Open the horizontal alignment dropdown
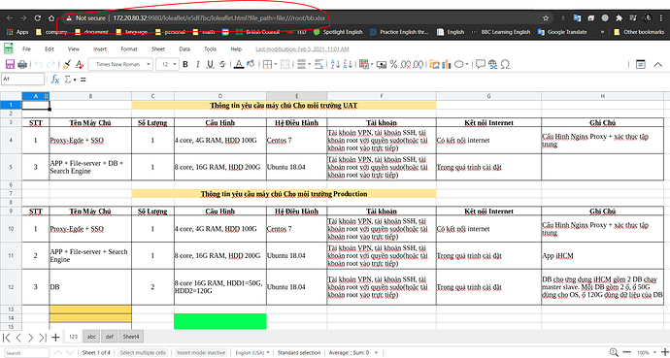Screen dimensions: 670x358 tap(310, 64)
